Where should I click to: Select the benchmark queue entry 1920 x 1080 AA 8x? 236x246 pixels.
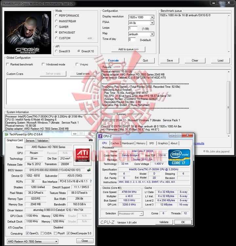click(x=185, y=15)
